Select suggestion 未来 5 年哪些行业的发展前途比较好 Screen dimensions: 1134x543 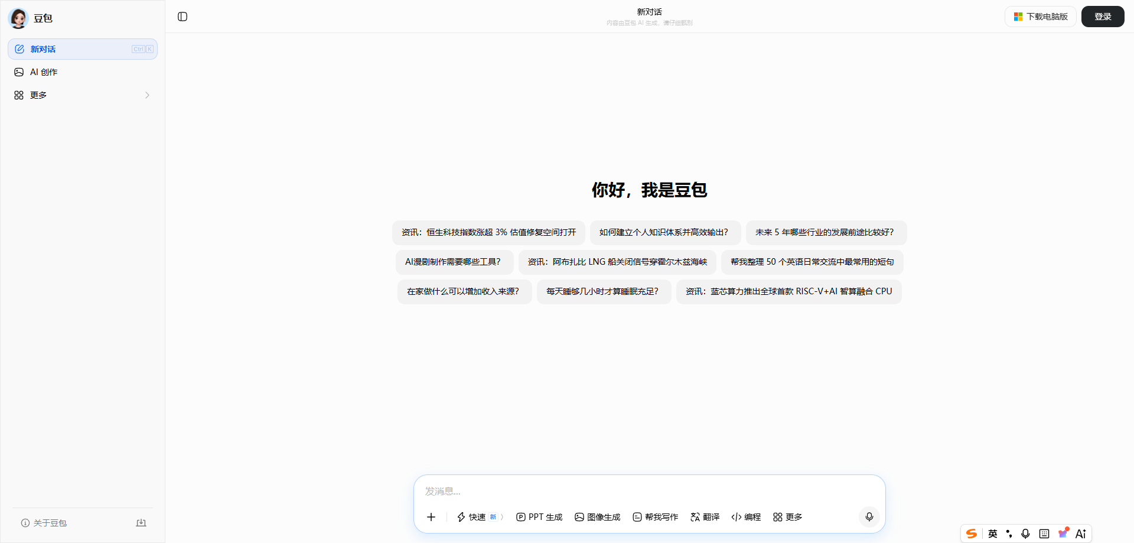[x=826, y=233]
